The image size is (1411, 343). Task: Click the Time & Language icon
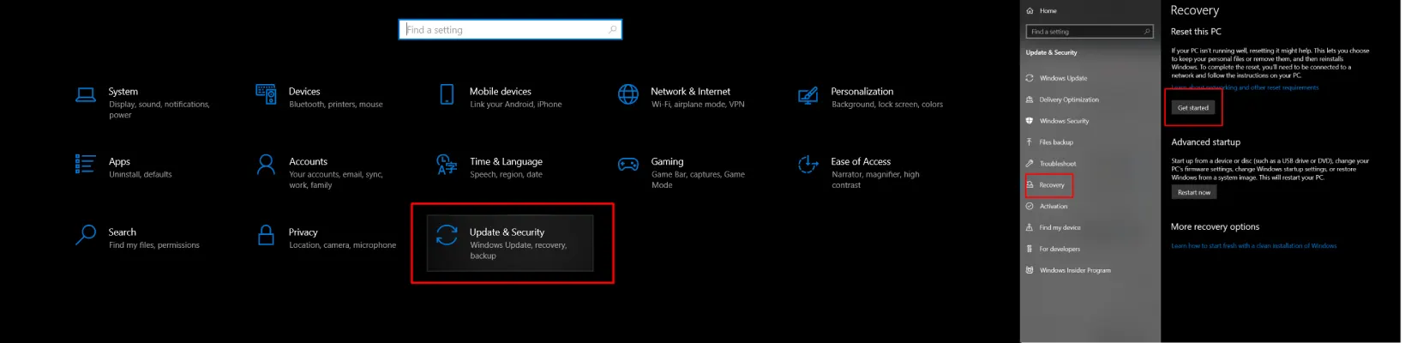447,164
